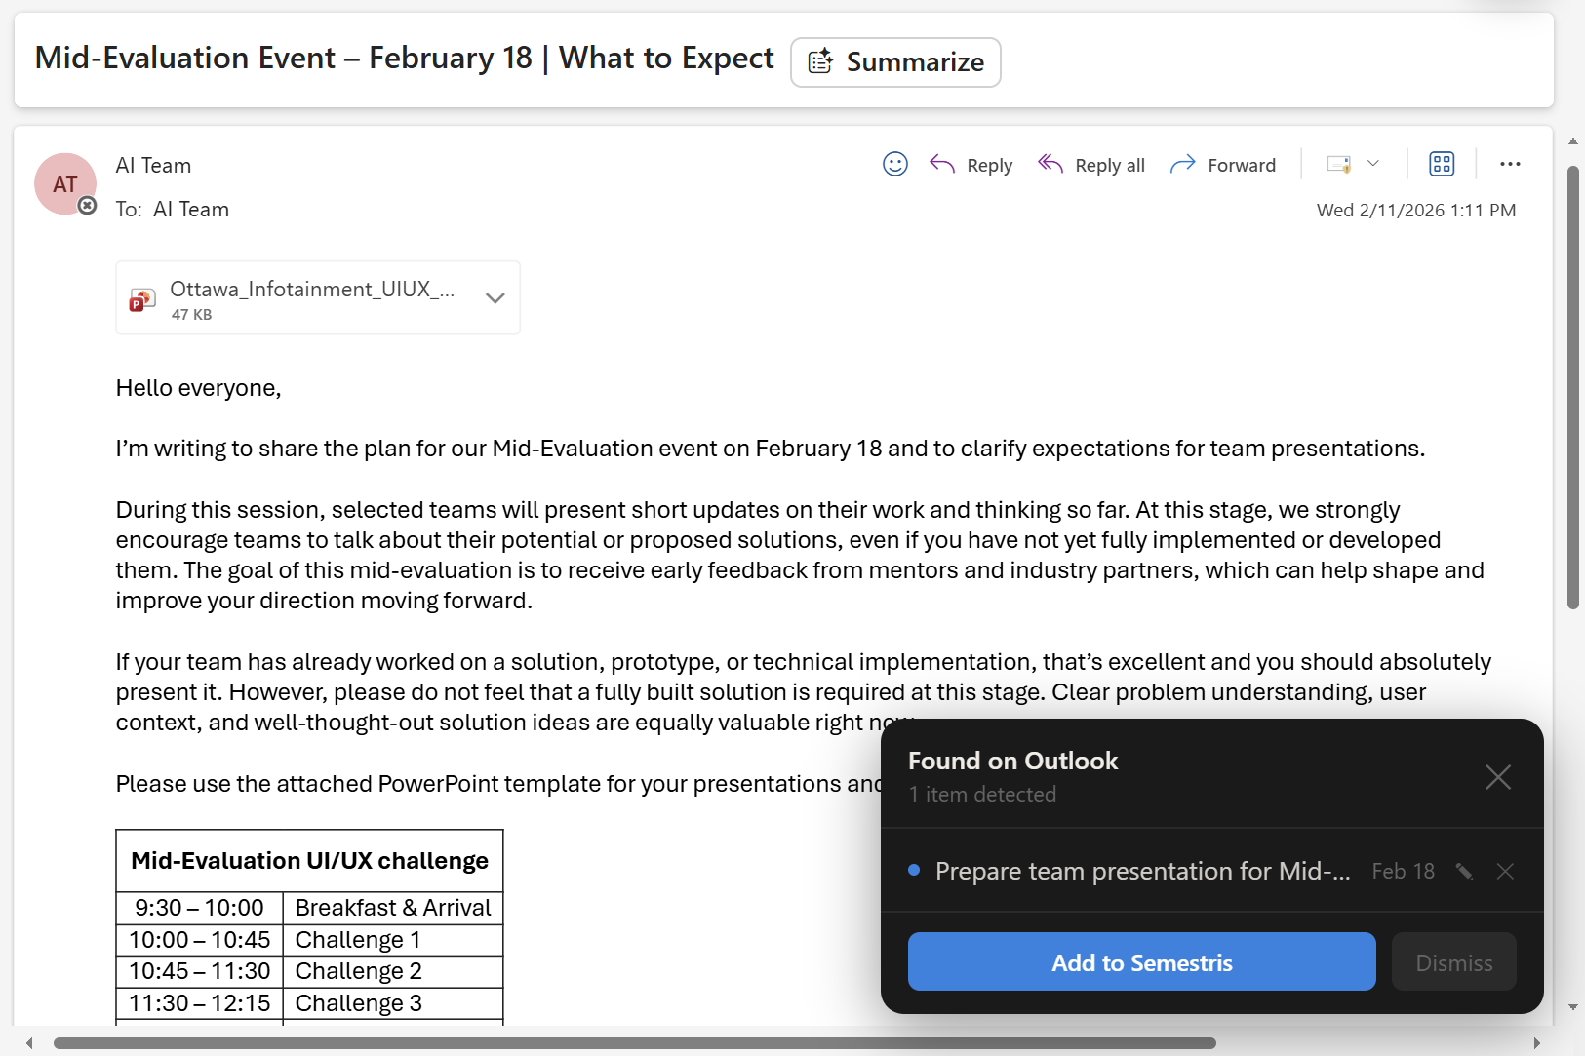1585x1056 pixels.
Task: Expand the Ottawa_Infotainment_UIUX attachment dropdown
Action: [495, 297]
